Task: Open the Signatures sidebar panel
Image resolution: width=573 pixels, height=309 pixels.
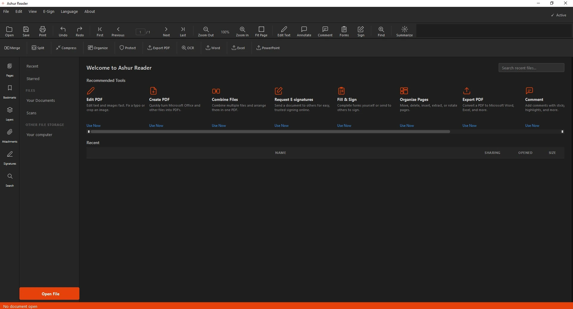Action: pos(10,158)
